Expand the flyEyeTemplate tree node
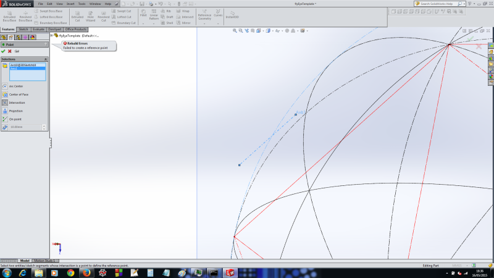Viewport: 494px width, 278px height. 52,36
